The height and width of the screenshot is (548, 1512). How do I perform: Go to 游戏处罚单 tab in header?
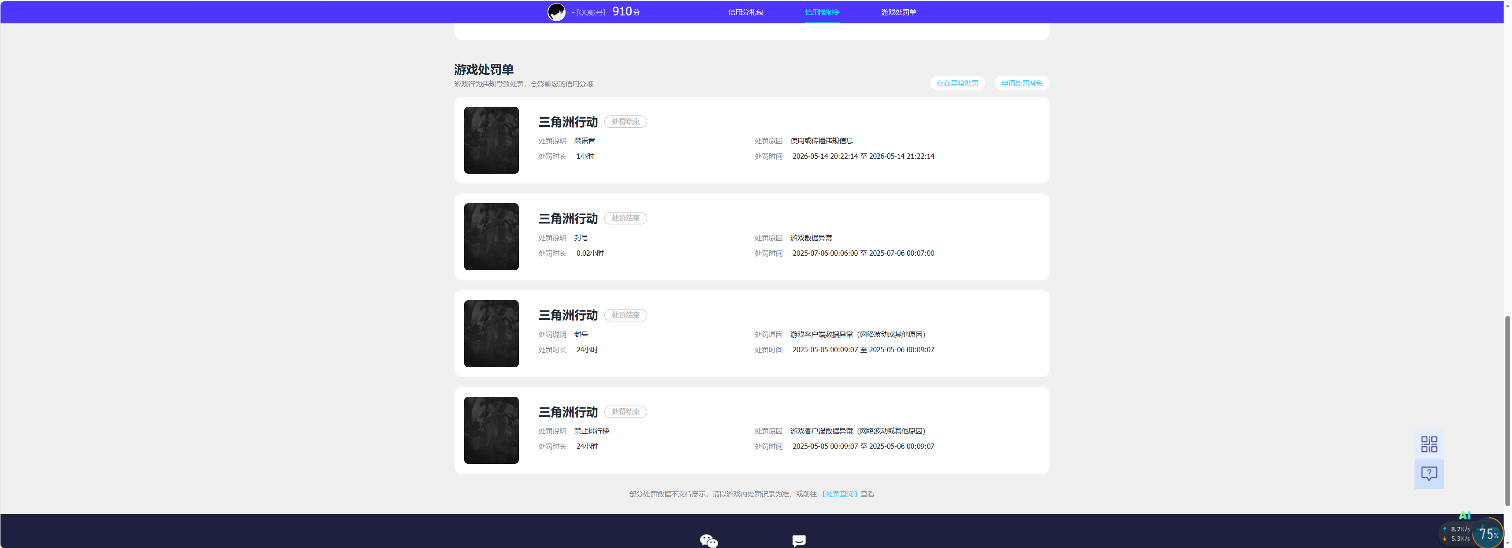[x=898, y=12]
